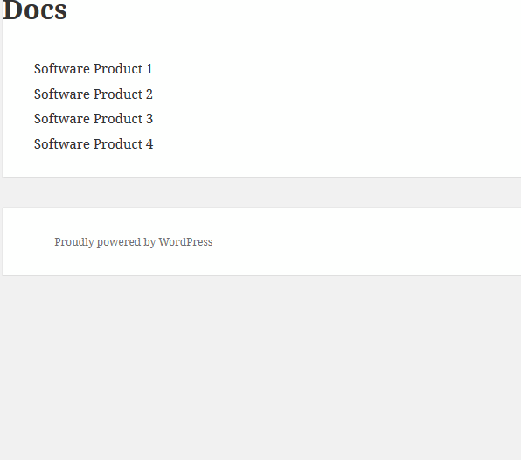Open the Software Product 2 link
The height and width of the screenshot is (460, 521).
tap(94, 94)
